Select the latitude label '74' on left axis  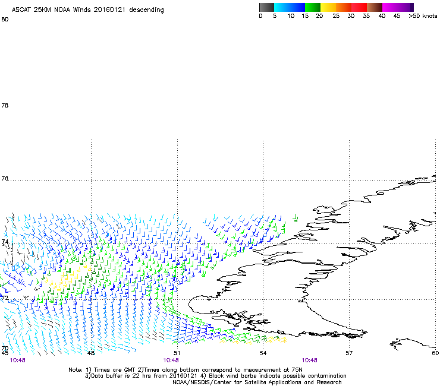click(x=5, y=242)
